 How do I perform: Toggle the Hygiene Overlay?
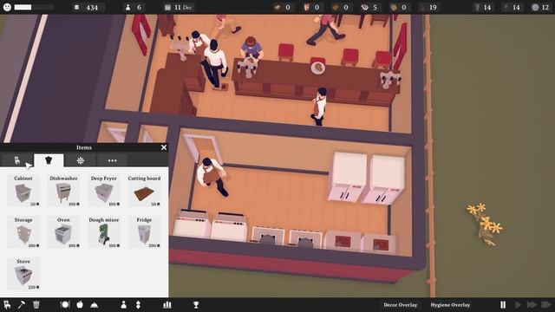tap(450, 304)
